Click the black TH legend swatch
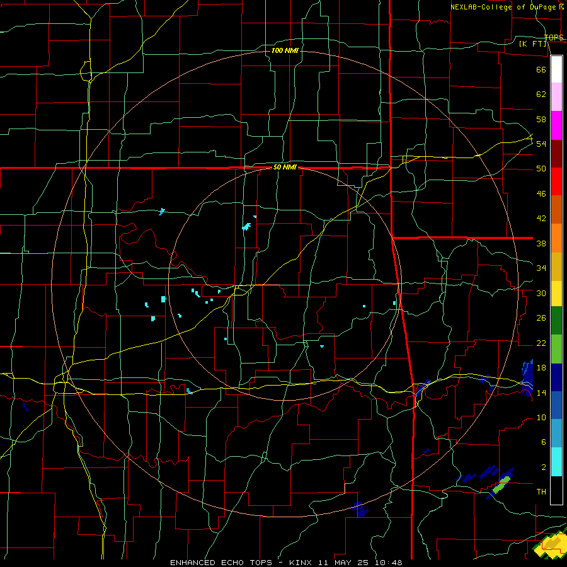 [556, 490]
